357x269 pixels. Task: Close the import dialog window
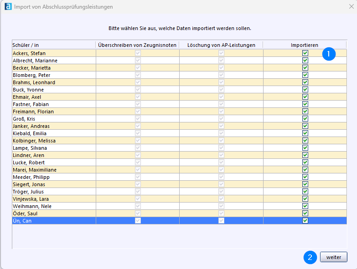(352, 6)
